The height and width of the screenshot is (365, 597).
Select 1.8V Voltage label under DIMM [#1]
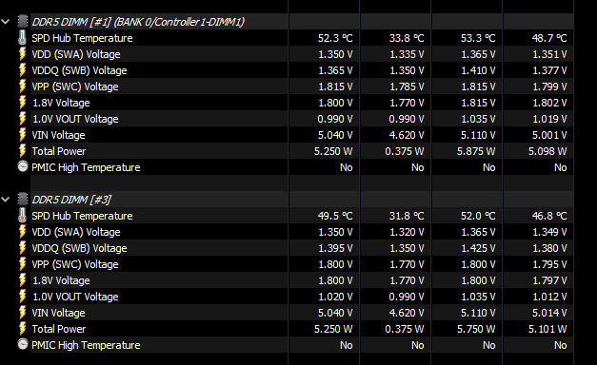(61, 103)
